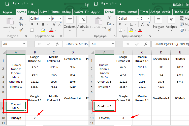Click Cancel X icon in left formula bar
This screenshot has width=189, height=126.
pyautogui.click(x=39, y=44)
